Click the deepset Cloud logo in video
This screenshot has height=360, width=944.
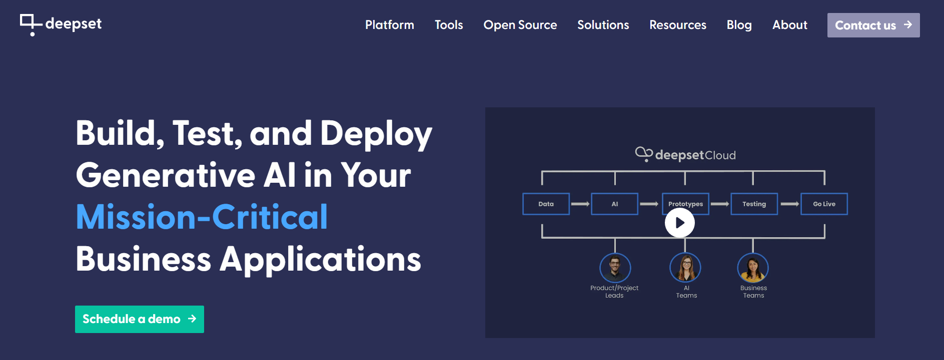point(685,154)
